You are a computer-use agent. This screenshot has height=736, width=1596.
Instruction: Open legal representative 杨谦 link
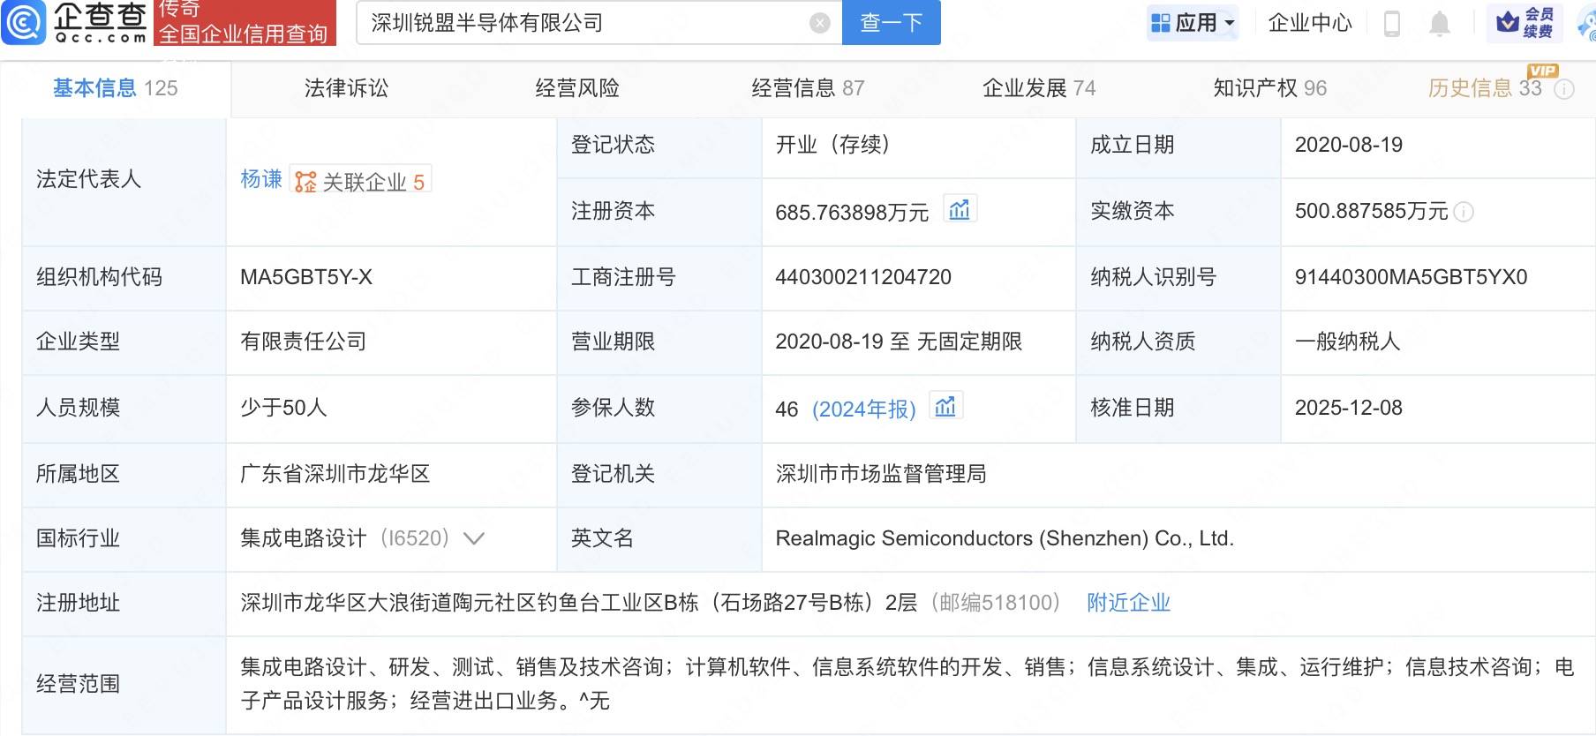coord(260,179)
